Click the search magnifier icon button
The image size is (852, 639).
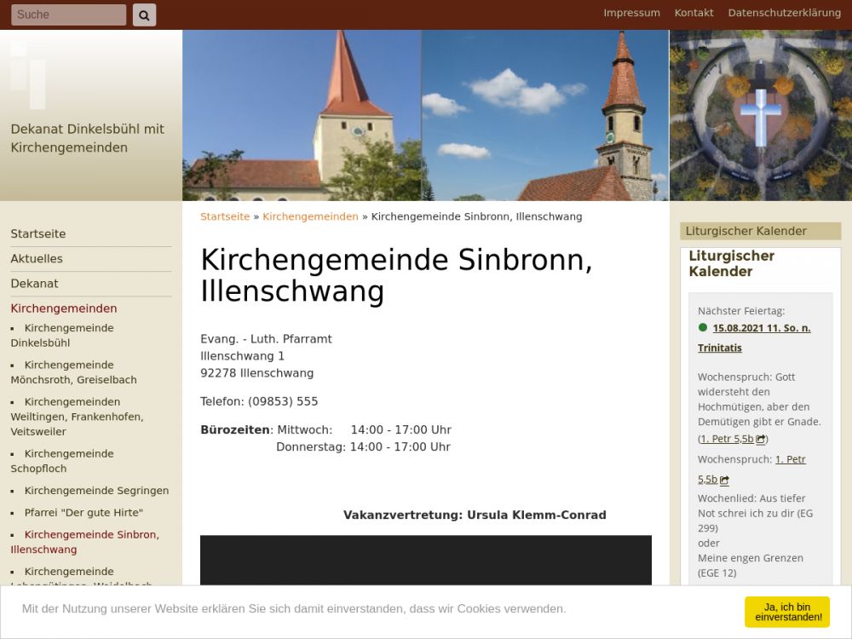click(x=144, y=14)
